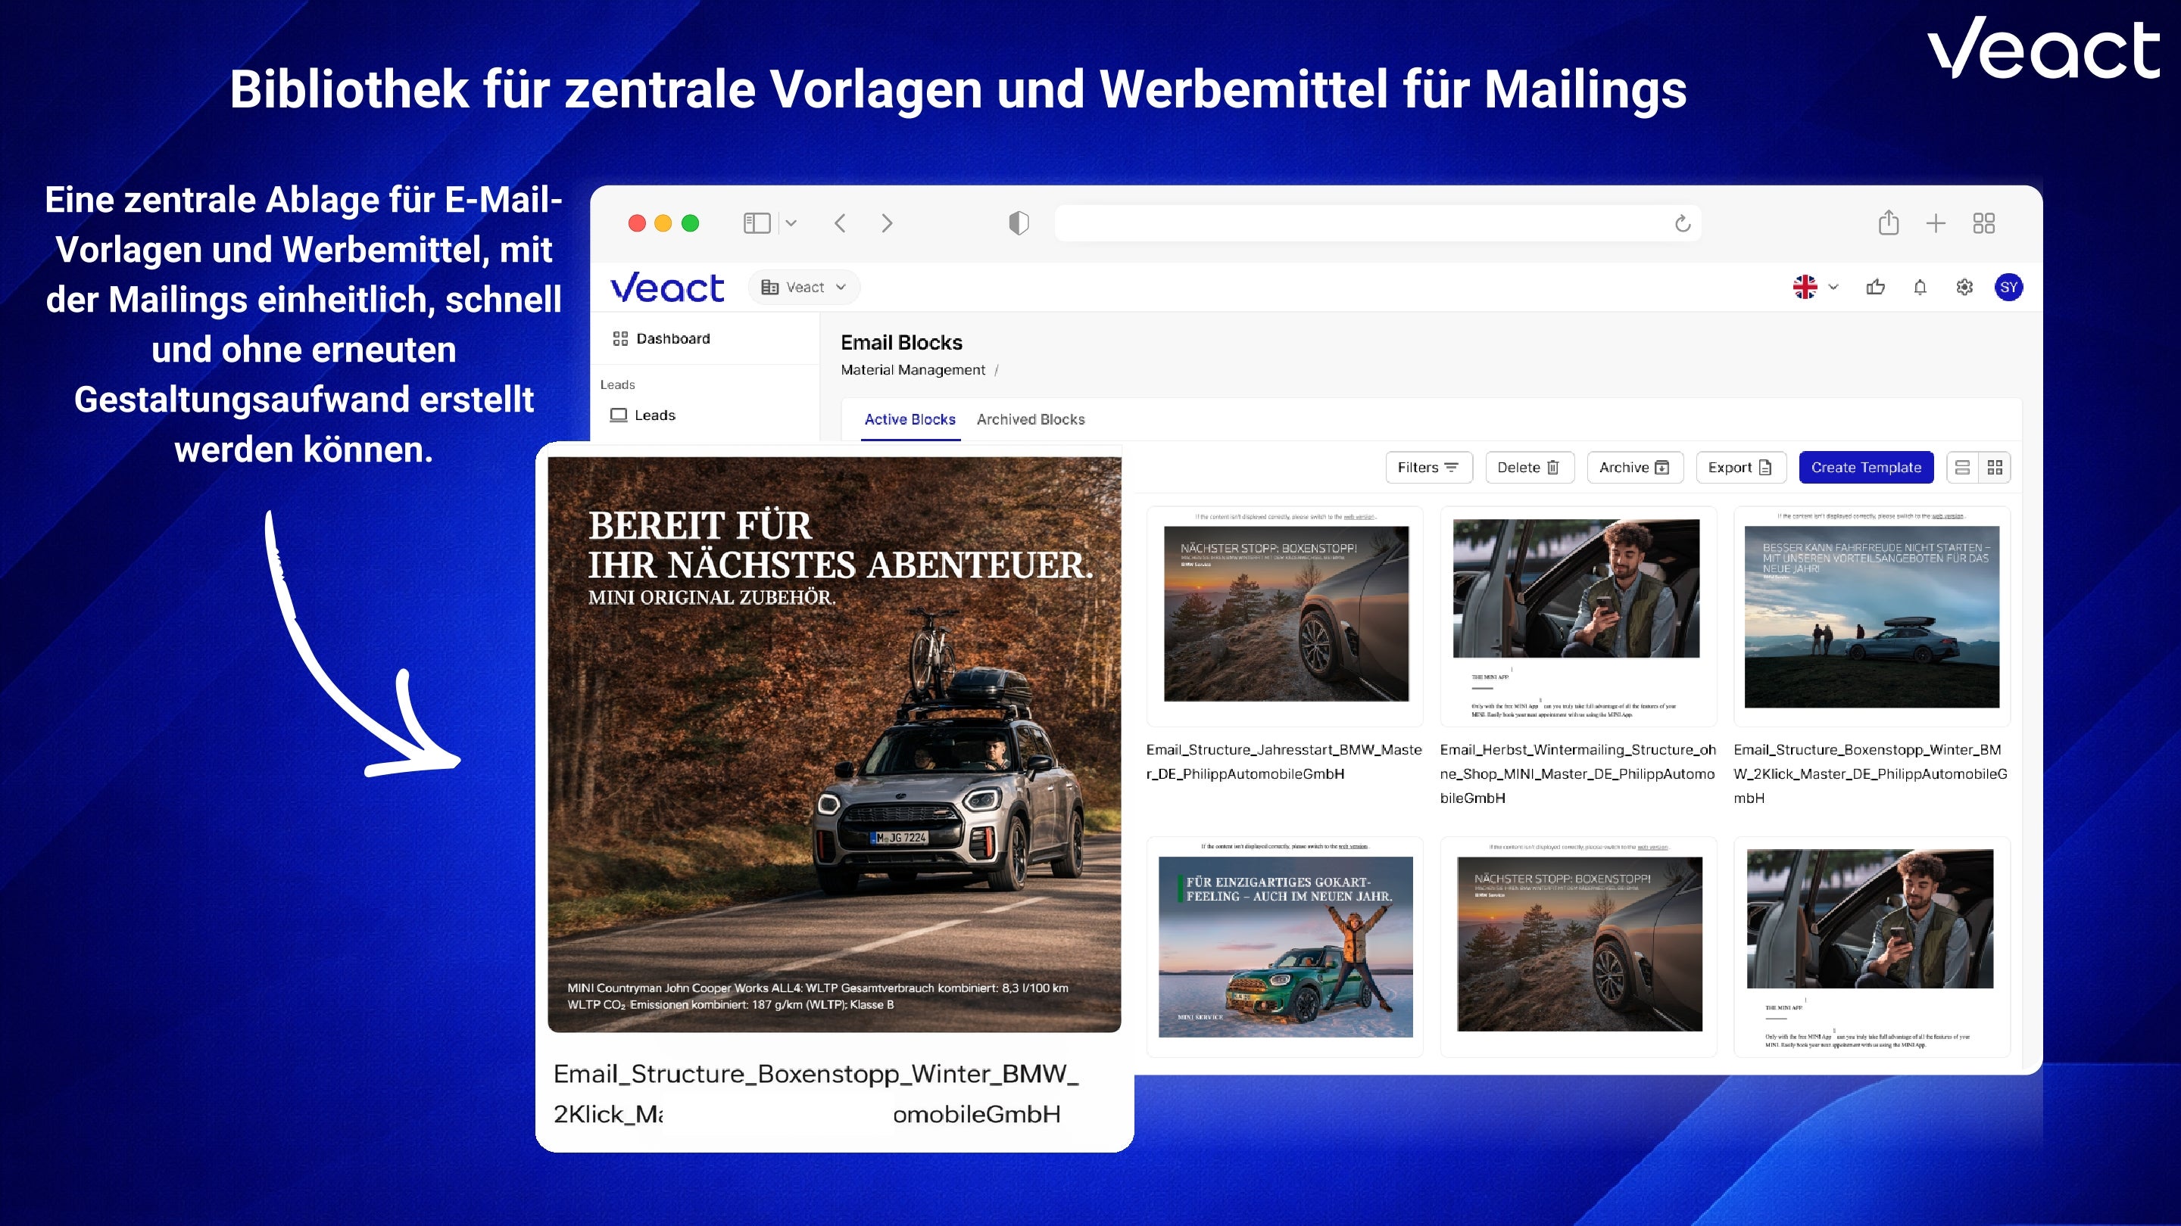The image size is (2181, 1226).
Task: Toggle the list view layout
Action: click(1963, 467)
